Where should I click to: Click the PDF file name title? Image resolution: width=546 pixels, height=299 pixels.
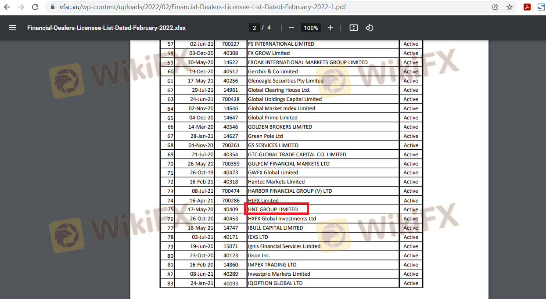[106, 28]
